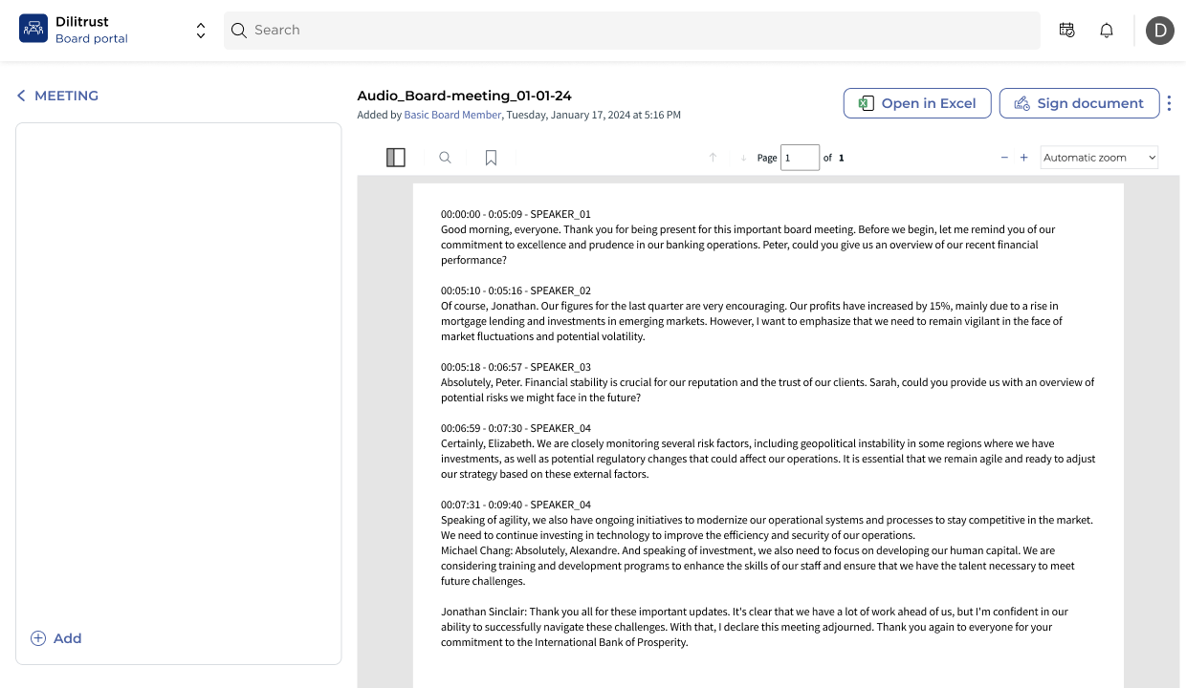This screenshot has width=1186, height=688.
Task: Open the Basic Board Member profile link
Action: [452, 115]
